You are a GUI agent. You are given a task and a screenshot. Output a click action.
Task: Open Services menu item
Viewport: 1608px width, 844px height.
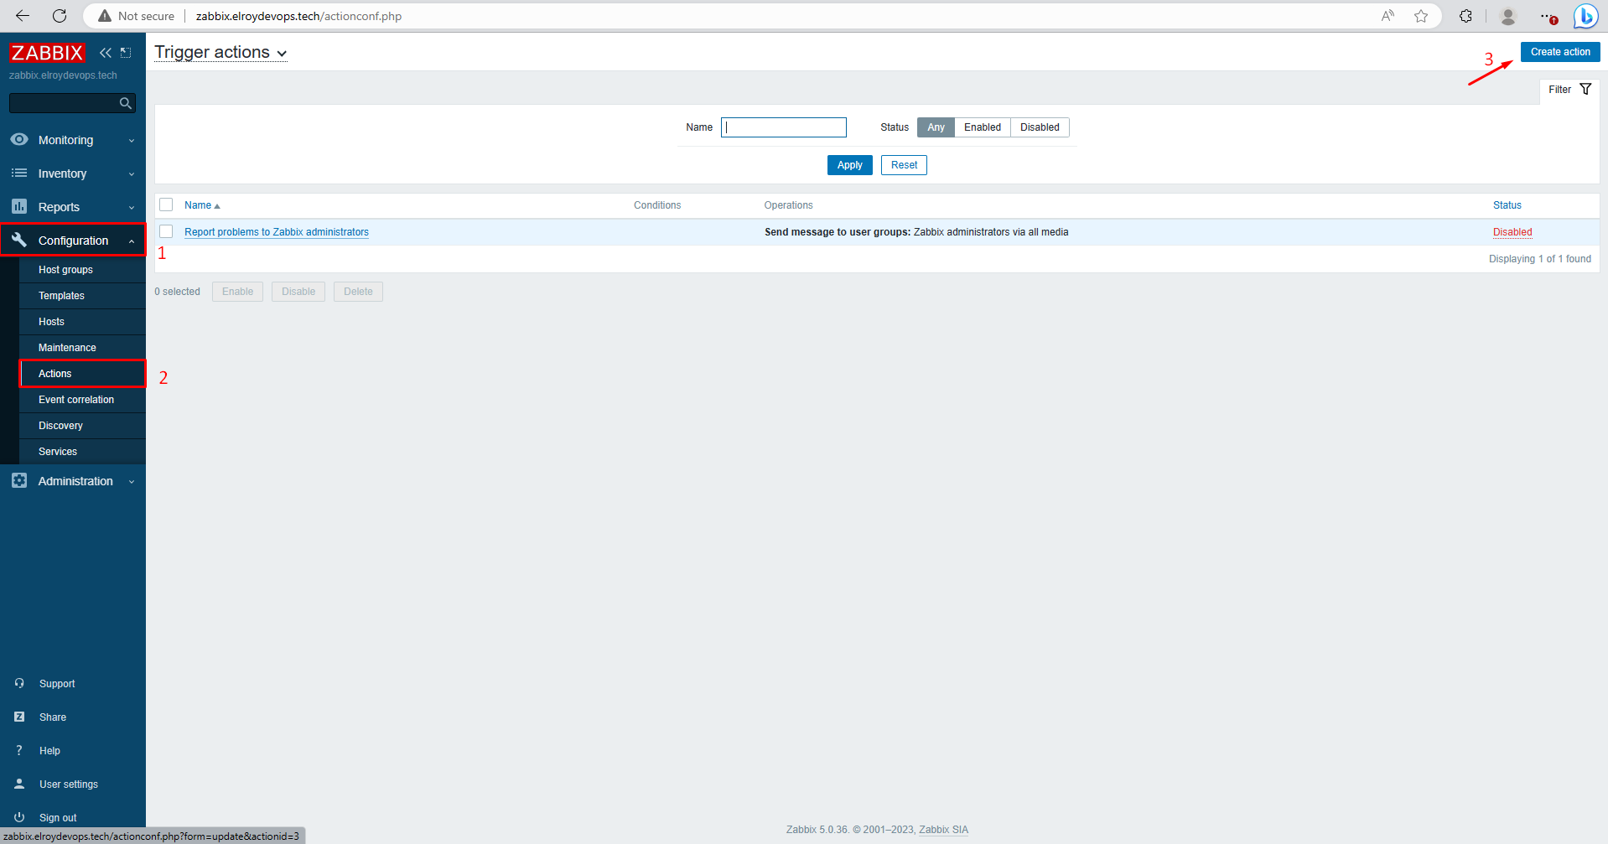tap(82, 452)
